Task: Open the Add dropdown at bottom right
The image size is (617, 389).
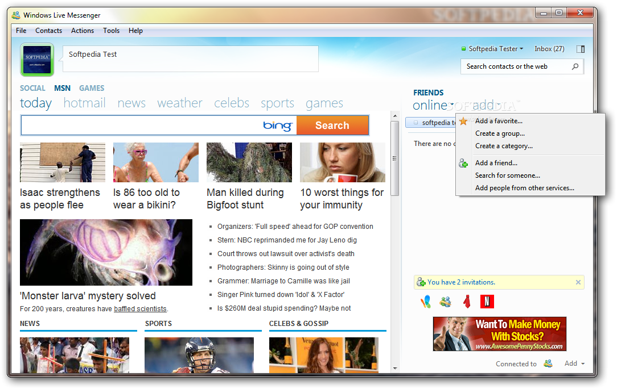Action: point(574,363)
